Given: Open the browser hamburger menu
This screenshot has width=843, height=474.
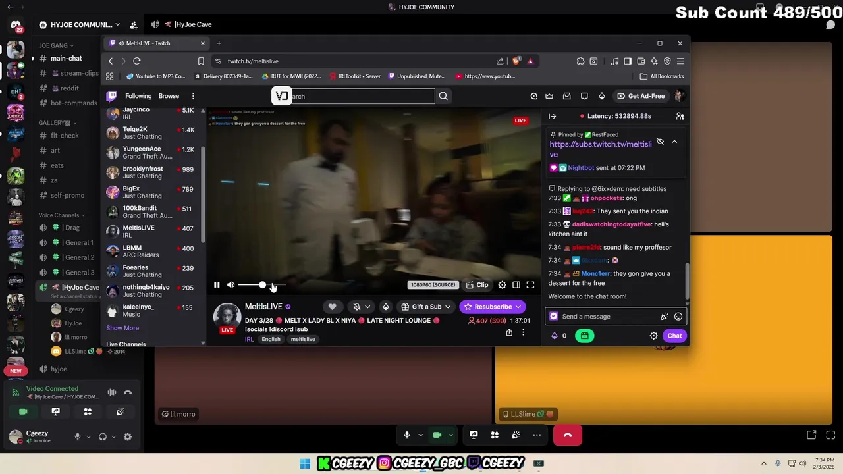Looking at the screenshot, I should click(680, 61).
